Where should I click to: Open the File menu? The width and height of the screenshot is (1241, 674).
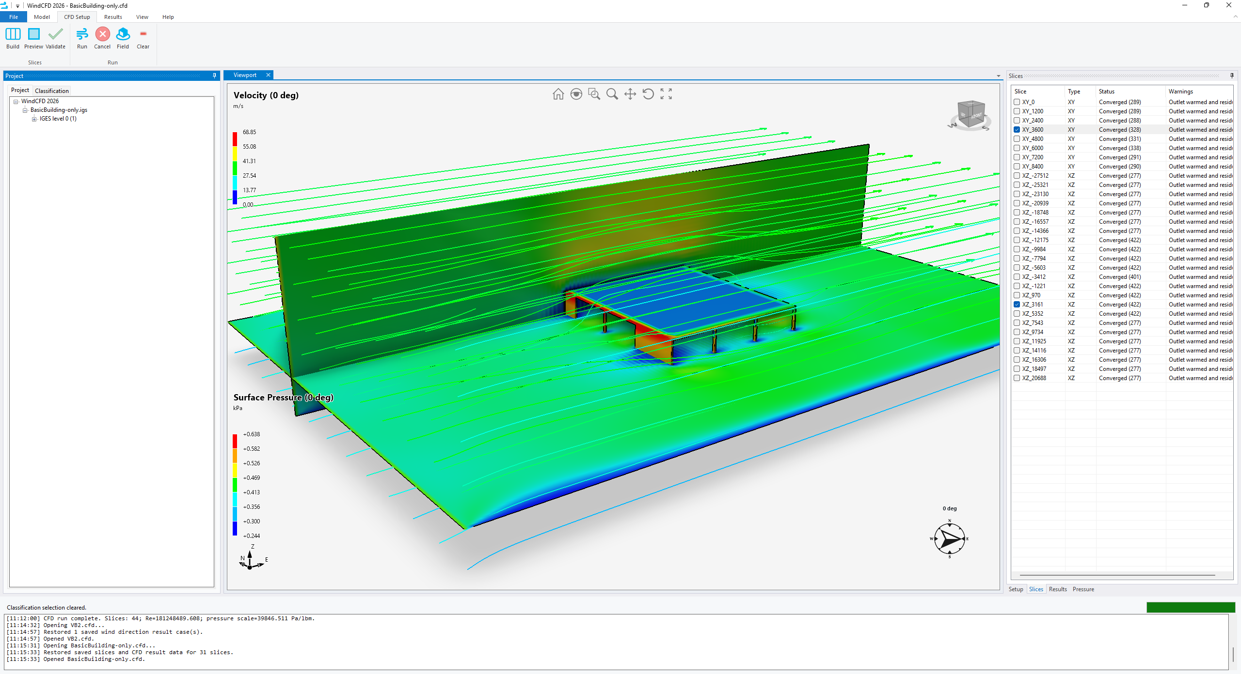point(14,17)
